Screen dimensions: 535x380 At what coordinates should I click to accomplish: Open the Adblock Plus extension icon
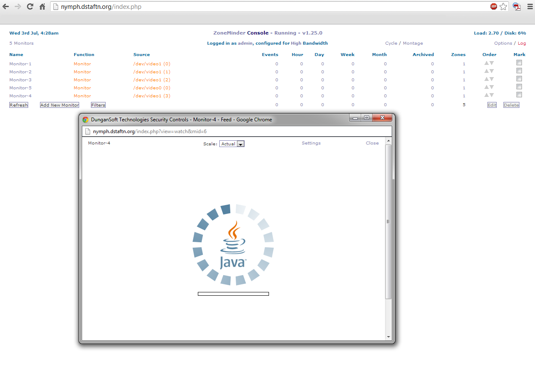[x=494, y=6]
